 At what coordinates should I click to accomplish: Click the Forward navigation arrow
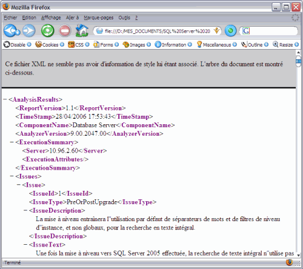point(29,31)
